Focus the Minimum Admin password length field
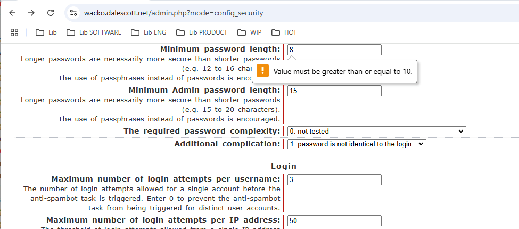Image resolution: width=519 pixels, height=229 pixels. tap(334, 91)
